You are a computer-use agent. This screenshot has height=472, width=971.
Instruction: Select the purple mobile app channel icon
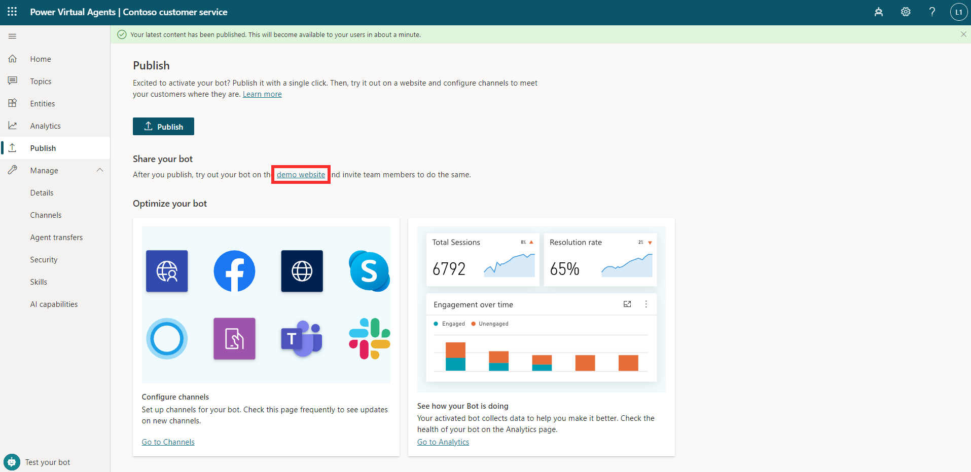pyautogui.click(x=234, y=338)
